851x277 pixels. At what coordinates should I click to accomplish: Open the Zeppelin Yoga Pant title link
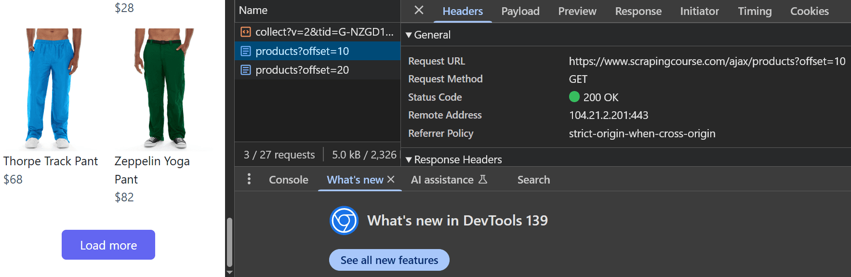(x=152, y=170)
